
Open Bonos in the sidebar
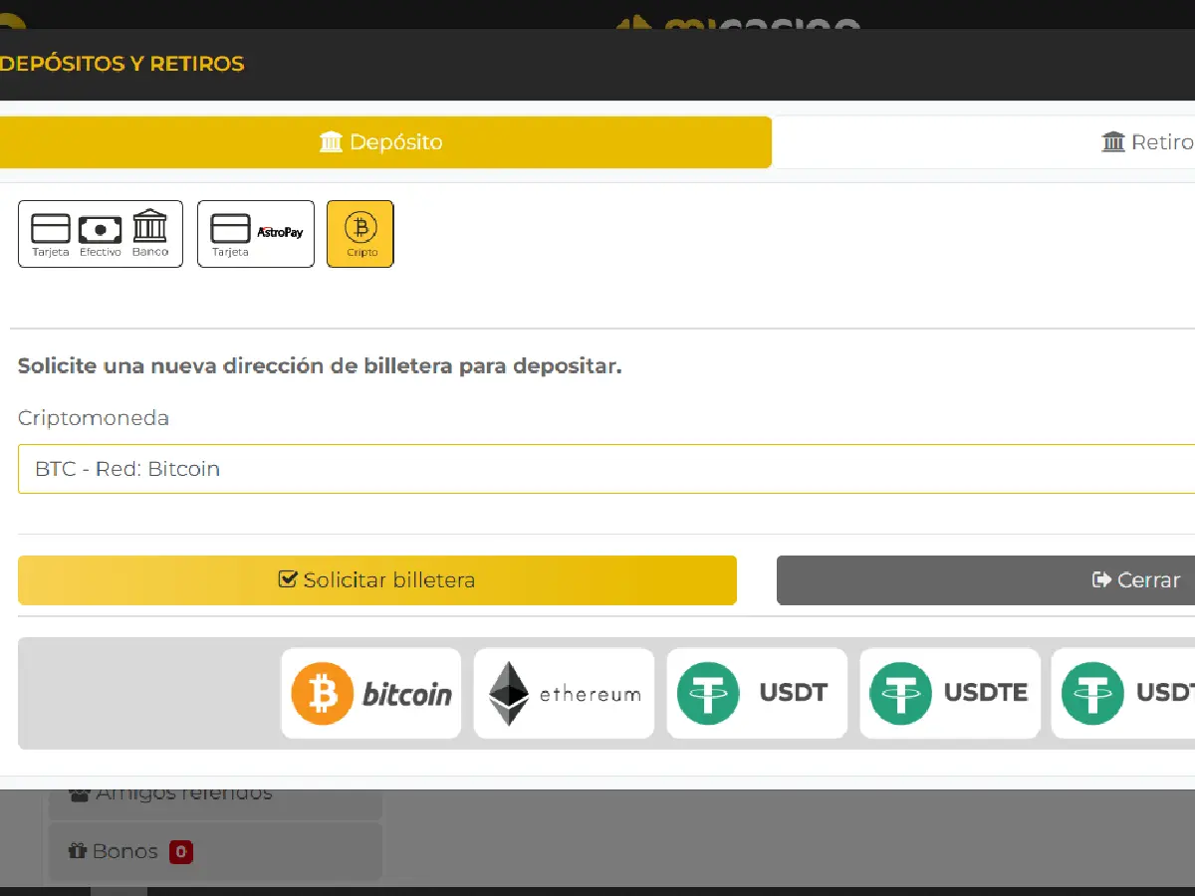(x=124, y=851)
